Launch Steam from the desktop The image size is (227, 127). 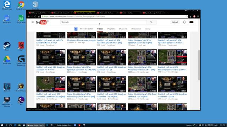[x=7, y=46]
